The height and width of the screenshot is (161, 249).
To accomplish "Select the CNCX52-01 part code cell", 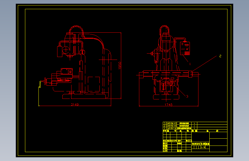I will (172, 128).
